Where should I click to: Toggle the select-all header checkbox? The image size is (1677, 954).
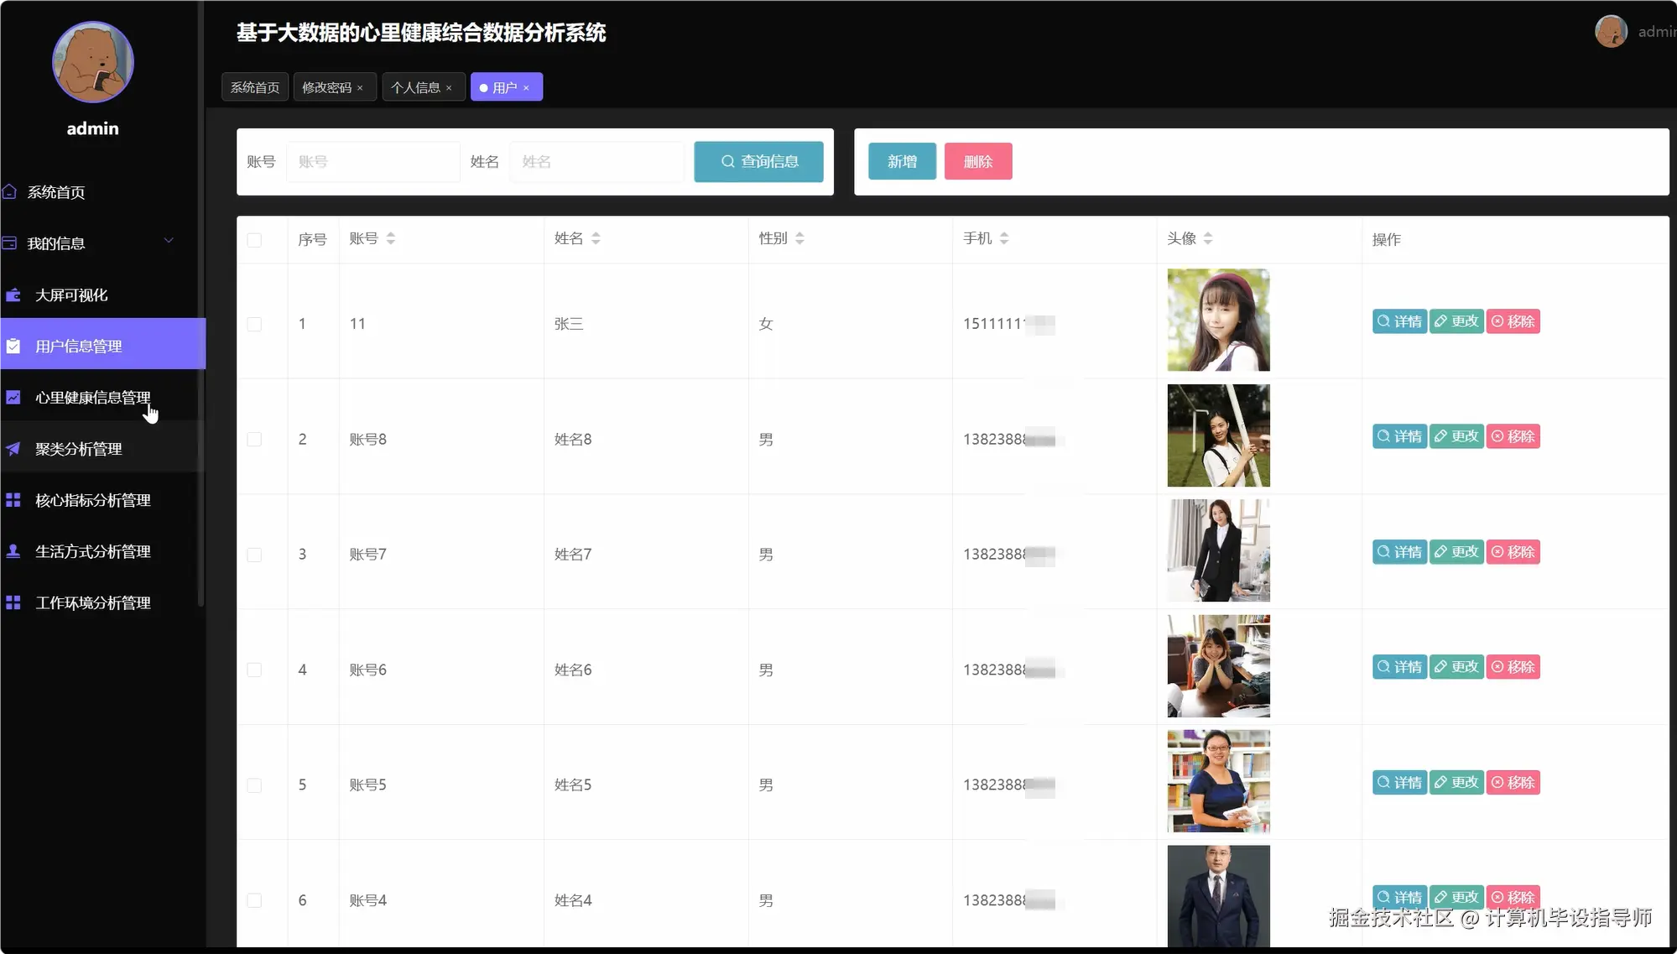[254, 240]
